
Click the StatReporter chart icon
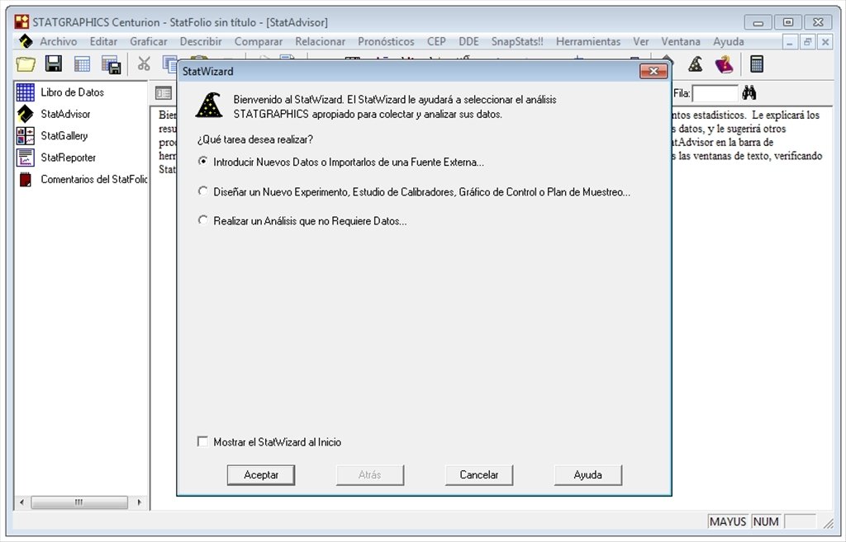click(26, 158)
